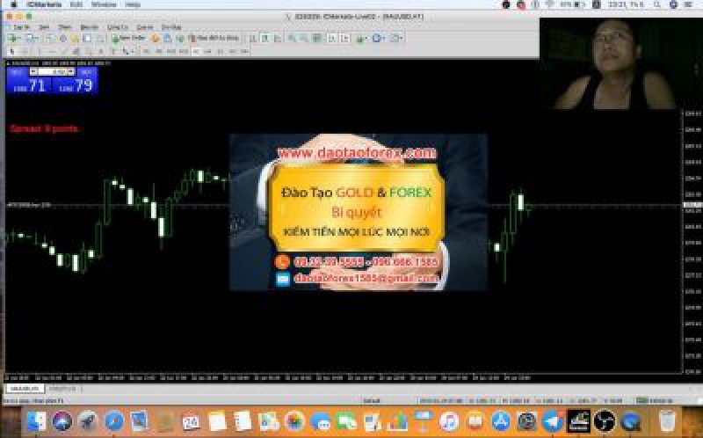
Task: Open the indicators list dropdown in the toolbar
Action: click(361, 38)
